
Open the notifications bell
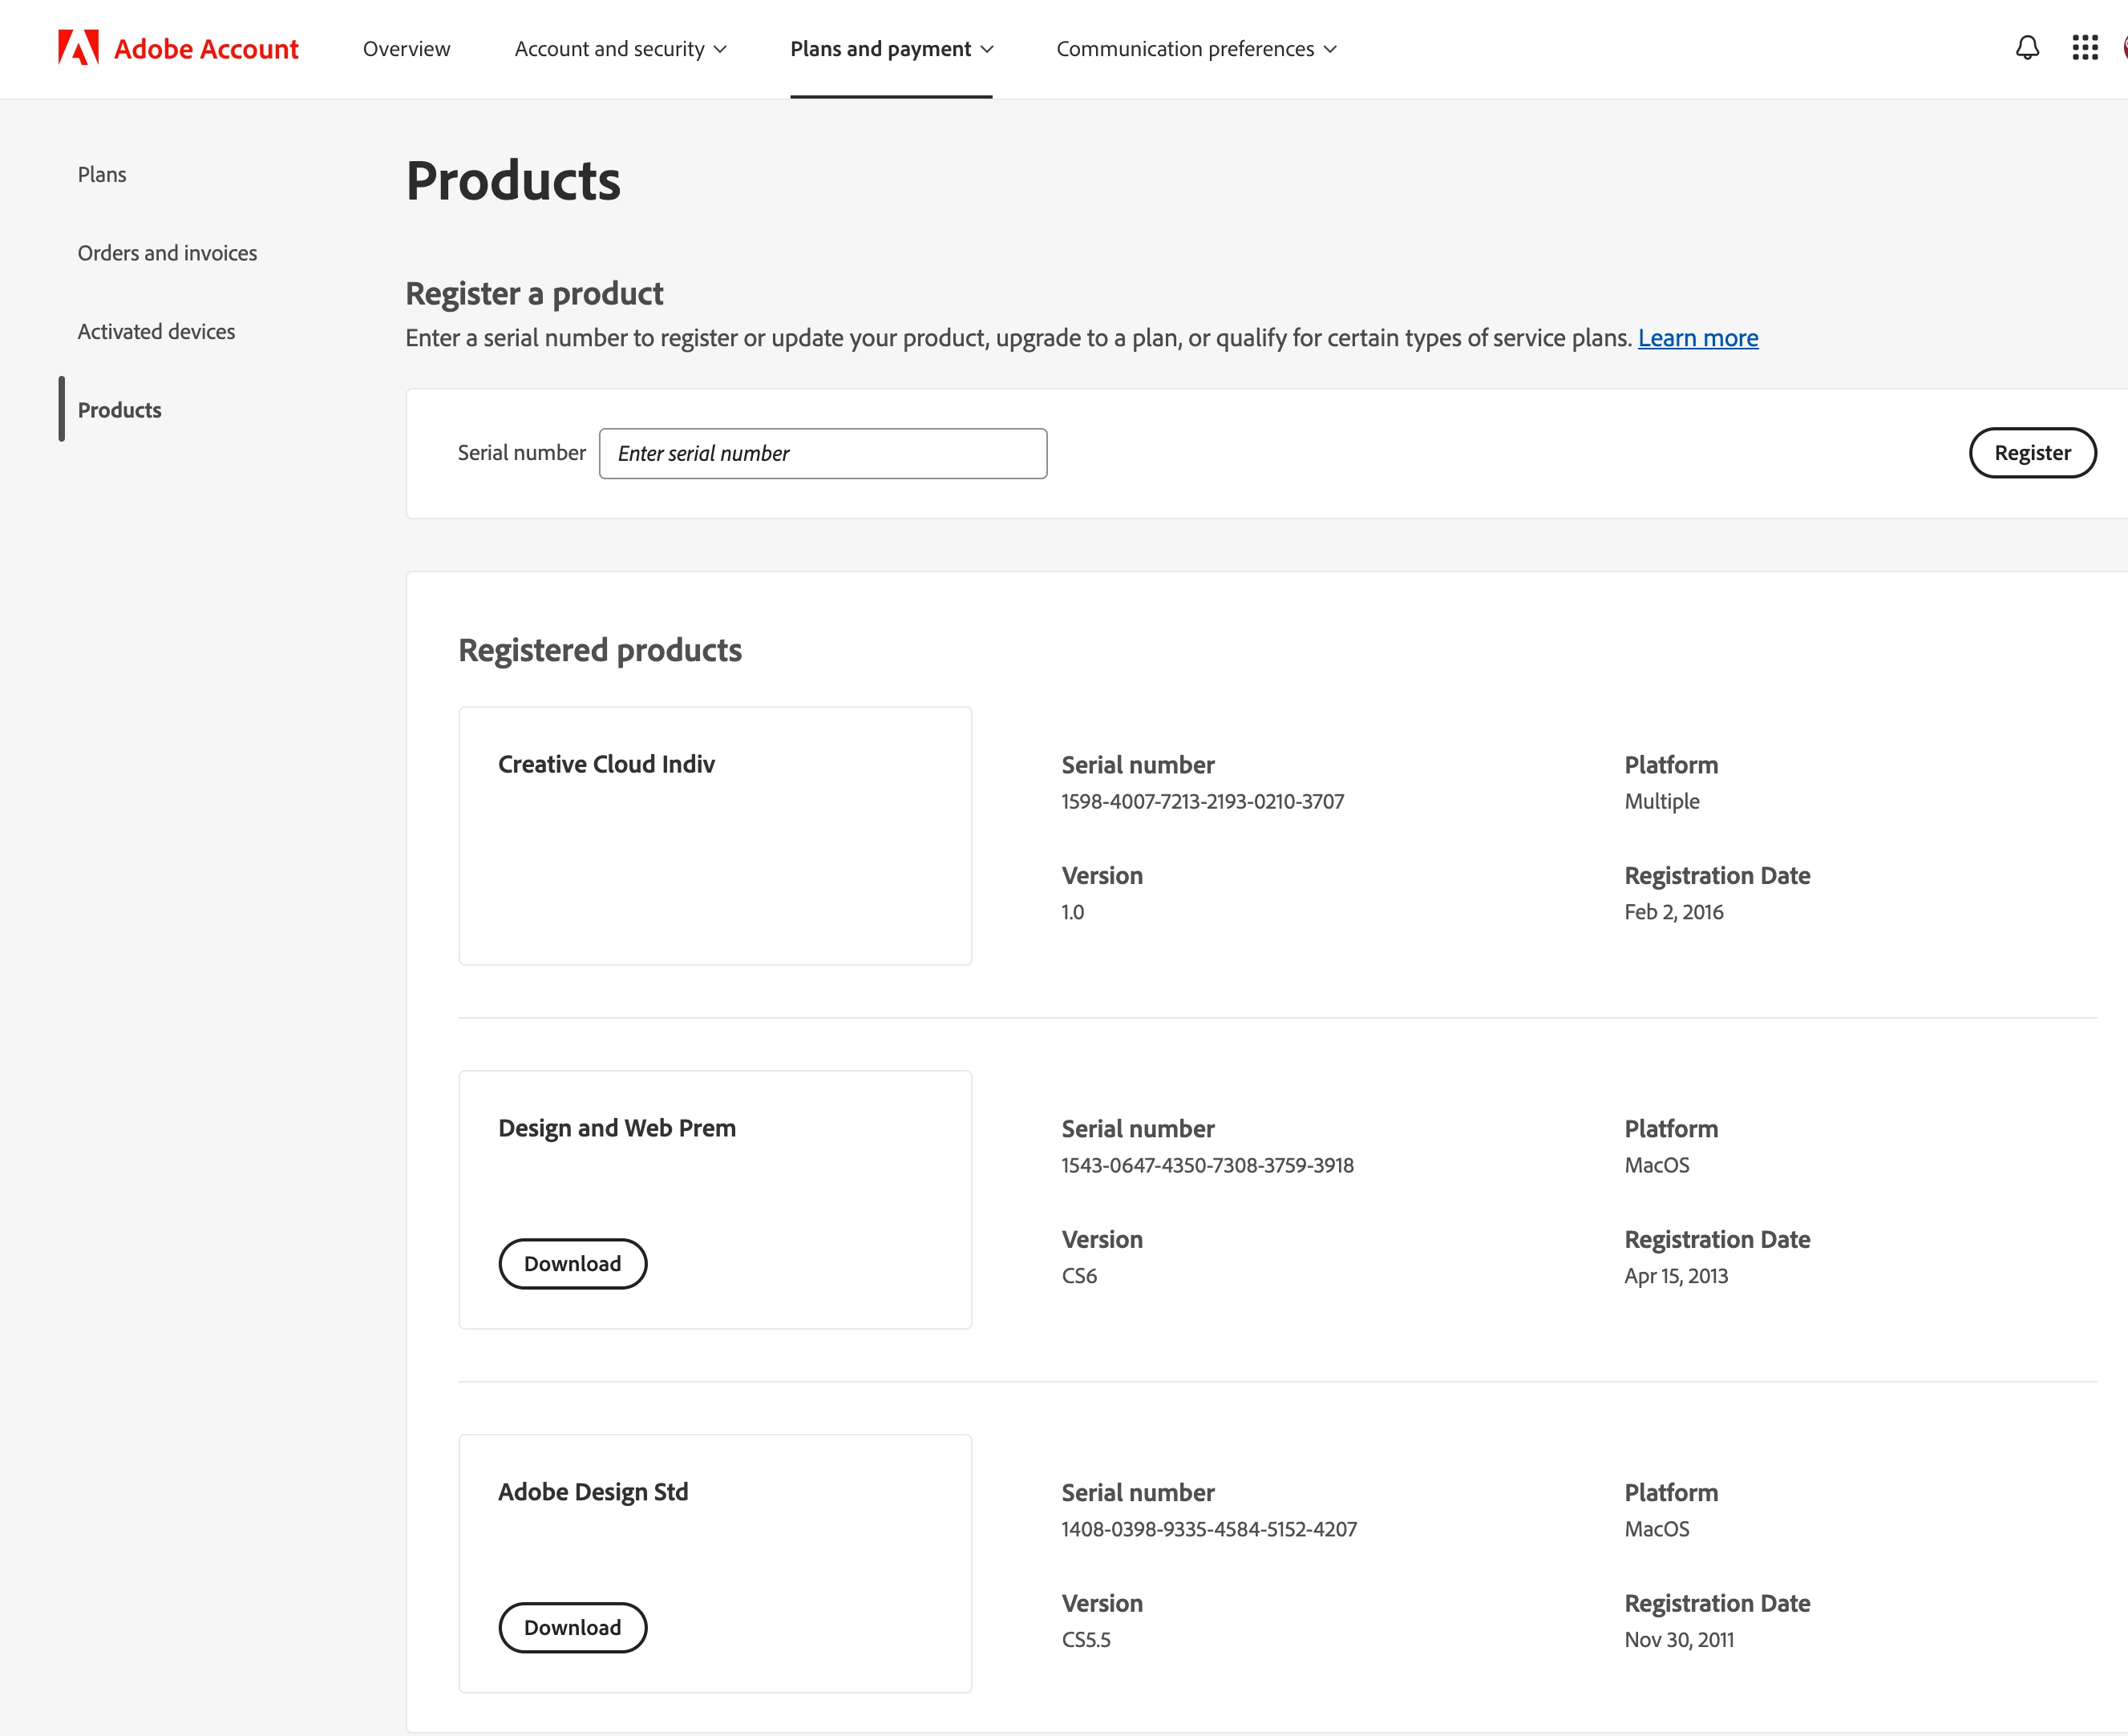(x=2027, y=48)
